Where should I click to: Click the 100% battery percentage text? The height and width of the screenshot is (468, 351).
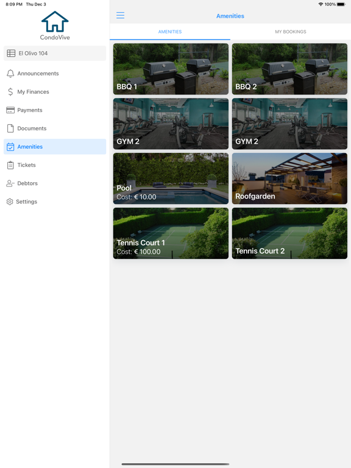tap(330, 4)
